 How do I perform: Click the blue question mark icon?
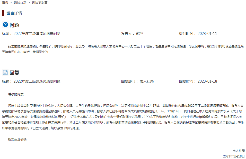[x=5, y=25]
